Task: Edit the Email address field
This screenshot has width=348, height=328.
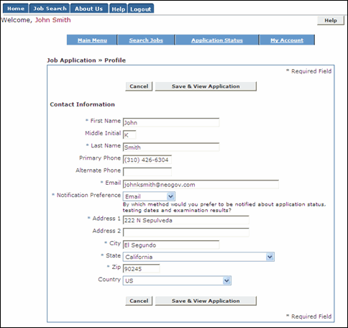Action: tap(201, 184)
